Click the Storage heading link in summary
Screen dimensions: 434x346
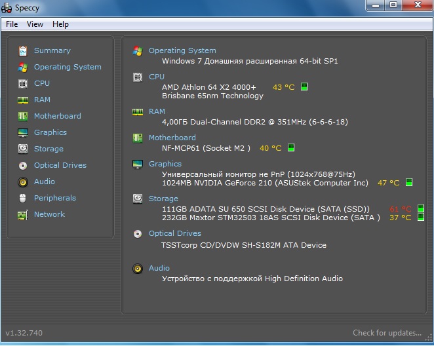click(164, 199)
